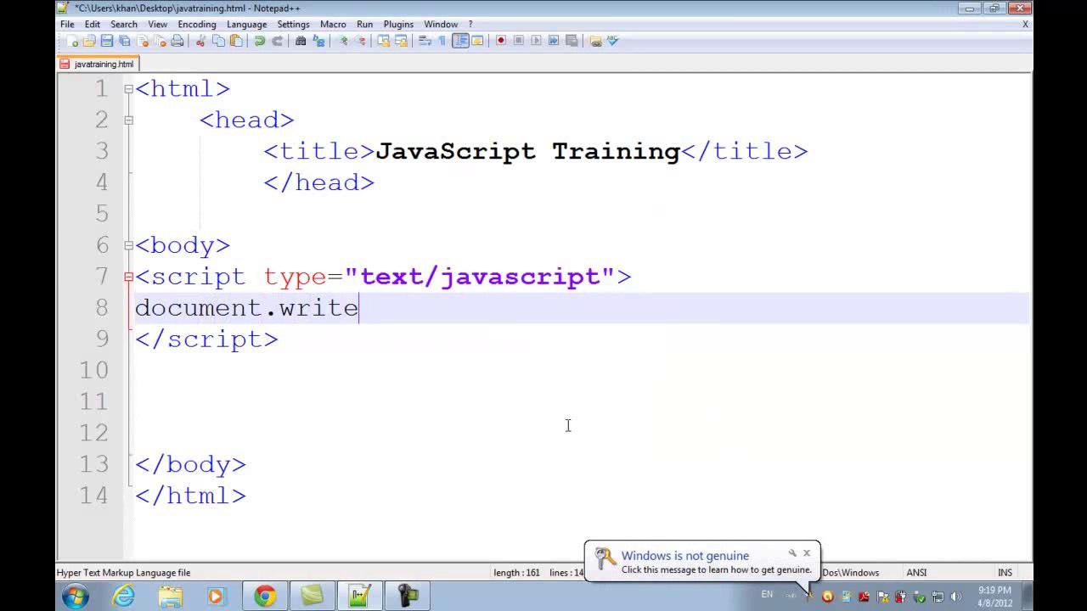Cut selection with the scissors icon

[x=201, y=41]
